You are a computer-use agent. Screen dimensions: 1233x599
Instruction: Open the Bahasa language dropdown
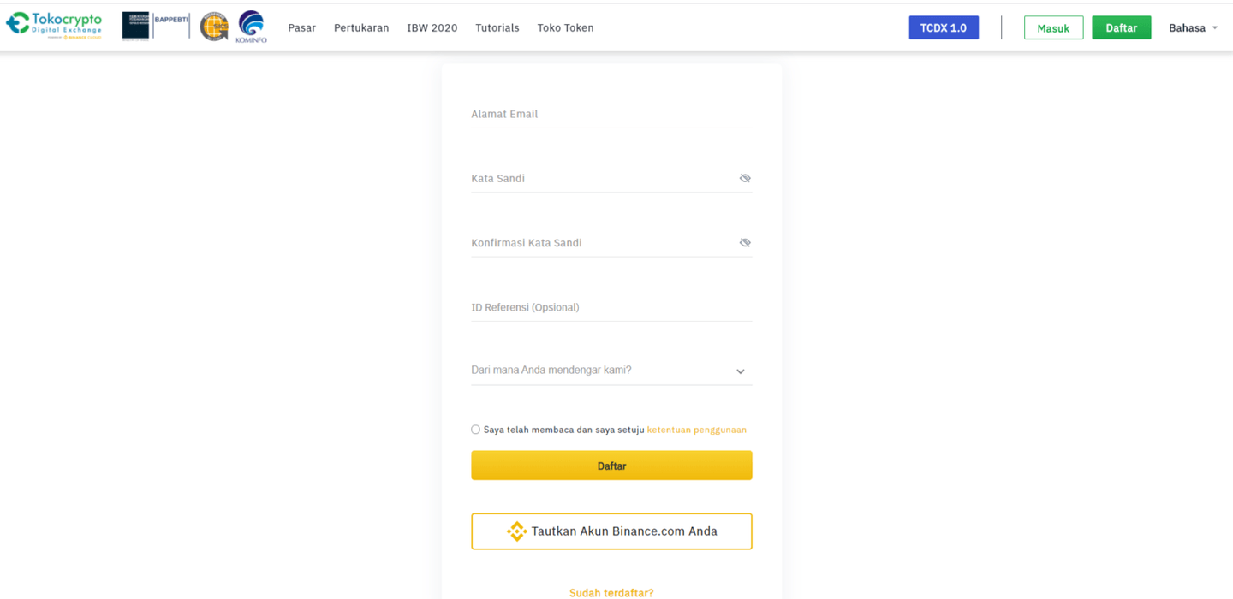(1193, 27)
